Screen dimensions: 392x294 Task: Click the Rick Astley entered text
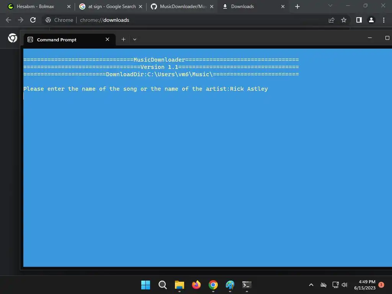(249, 89)
